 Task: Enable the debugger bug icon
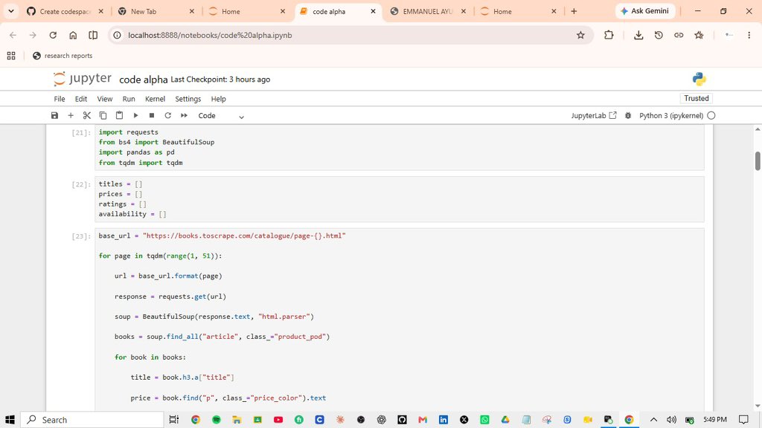628,115
